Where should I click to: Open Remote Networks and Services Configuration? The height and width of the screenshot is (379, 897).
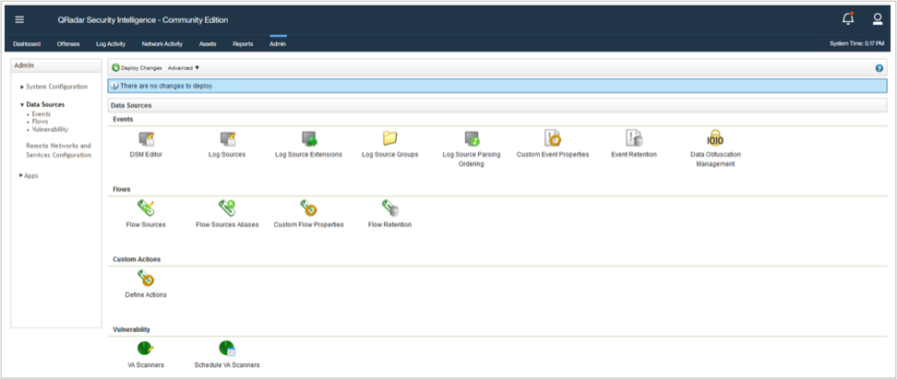[58, 150]
